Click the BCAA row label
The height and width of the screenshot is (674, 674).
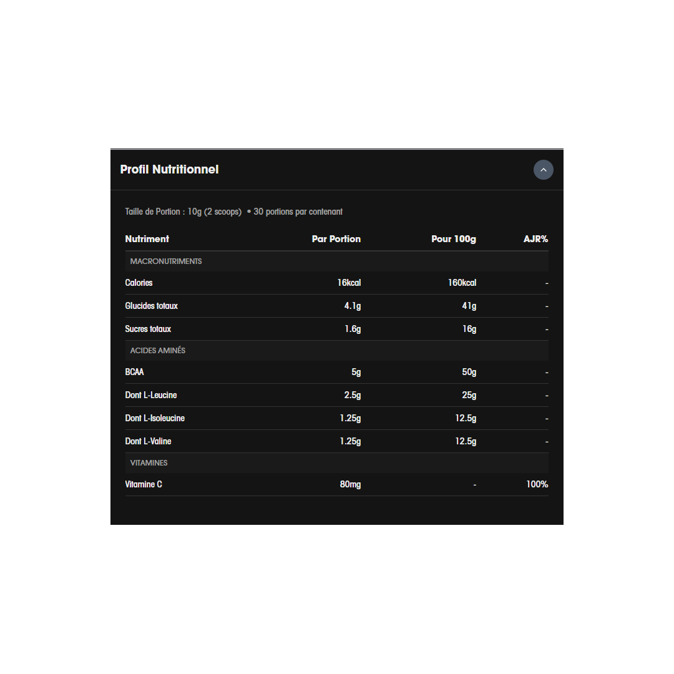click(x=134, y=372)
